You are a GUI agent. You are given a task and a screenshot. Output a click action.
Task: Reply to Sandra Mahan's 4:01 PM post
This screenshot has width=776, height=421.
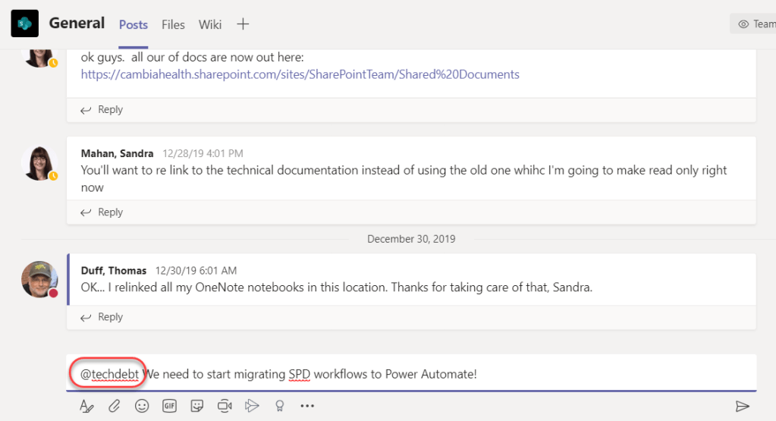pos(102,212)
